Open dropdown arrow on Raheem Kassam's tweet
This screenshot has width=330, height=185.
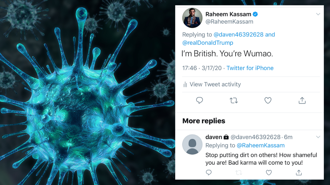318,14
